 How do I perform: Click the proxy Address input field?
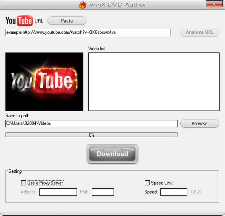58,192
